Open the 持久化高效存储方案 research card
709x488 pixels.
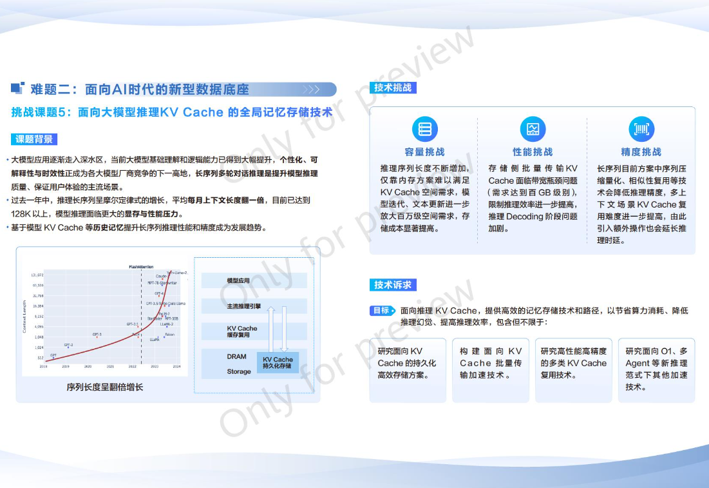coord(407,370)
